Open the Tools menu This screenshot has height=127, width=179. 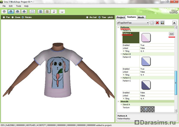click(18, 6)
